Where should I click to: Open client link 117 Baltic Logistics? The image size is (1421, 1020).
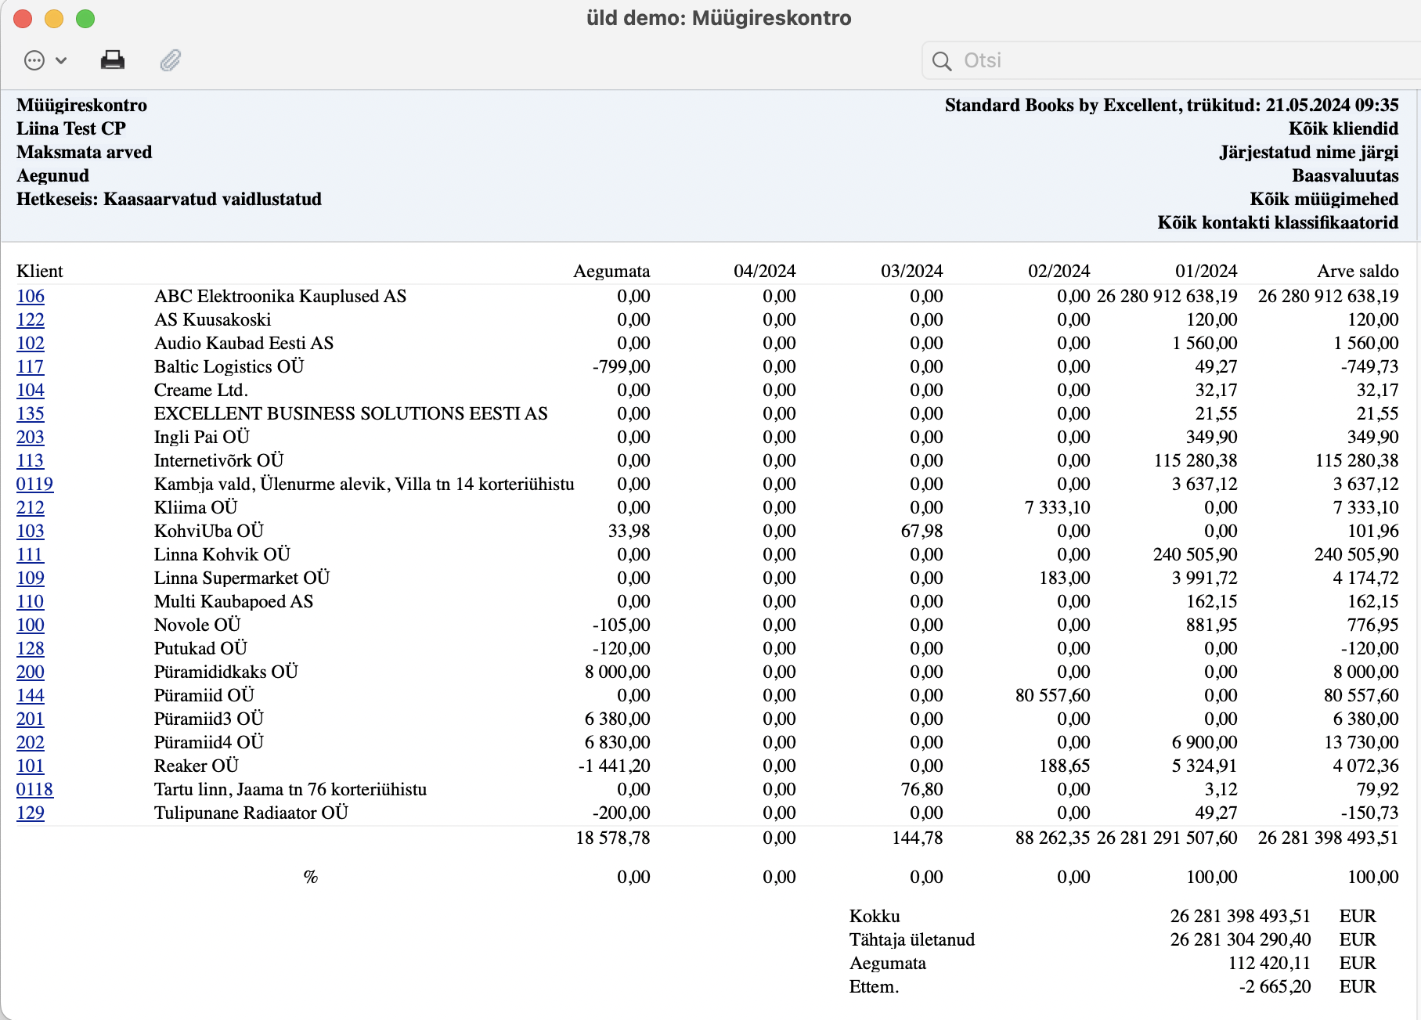31,366
